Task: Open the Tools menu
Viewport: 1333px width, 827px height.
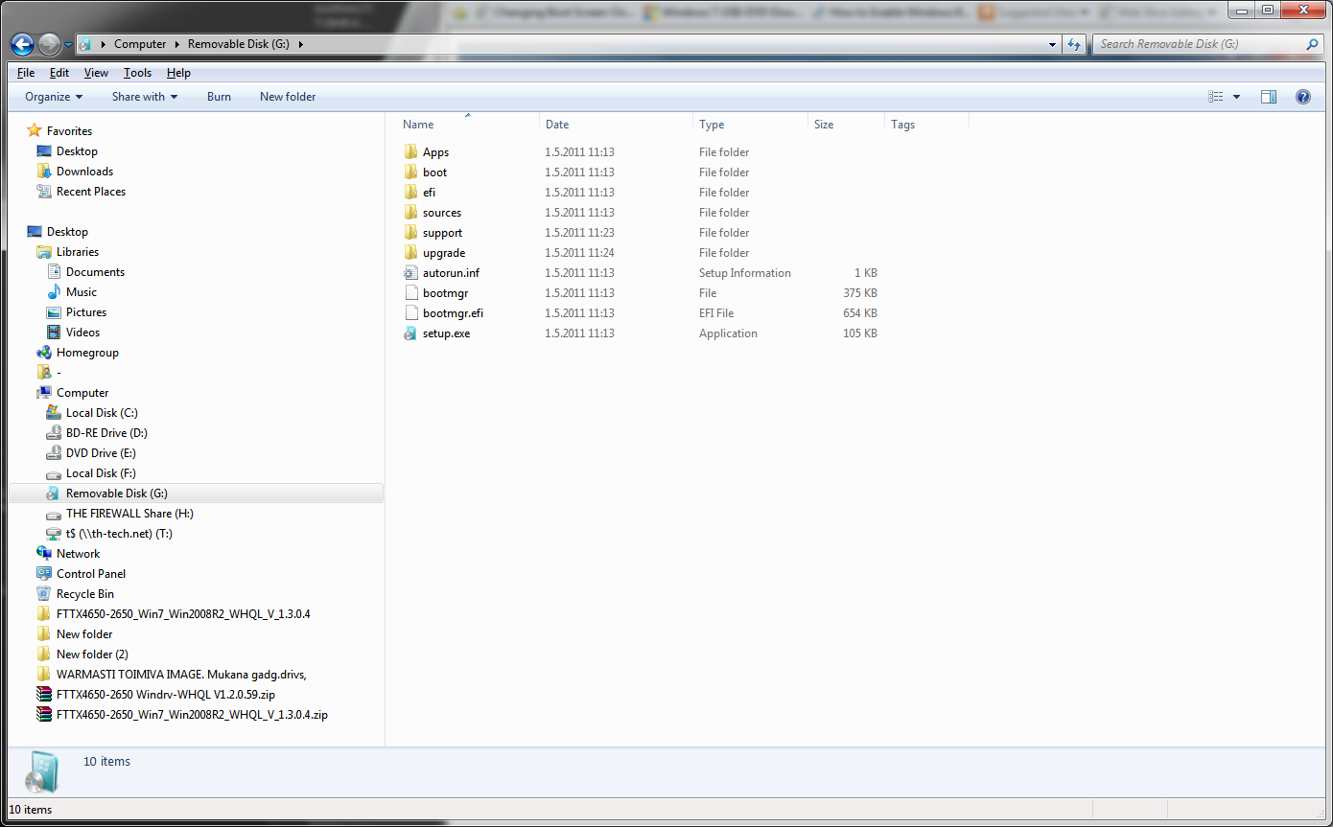Action: point(137,73)
